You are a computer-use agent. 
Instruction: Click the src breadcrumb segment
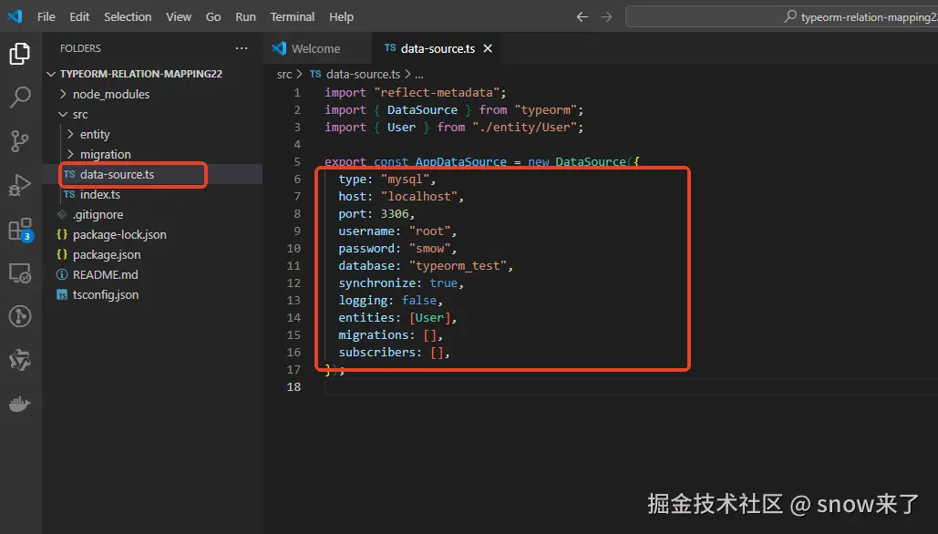(x=284, y=74)
